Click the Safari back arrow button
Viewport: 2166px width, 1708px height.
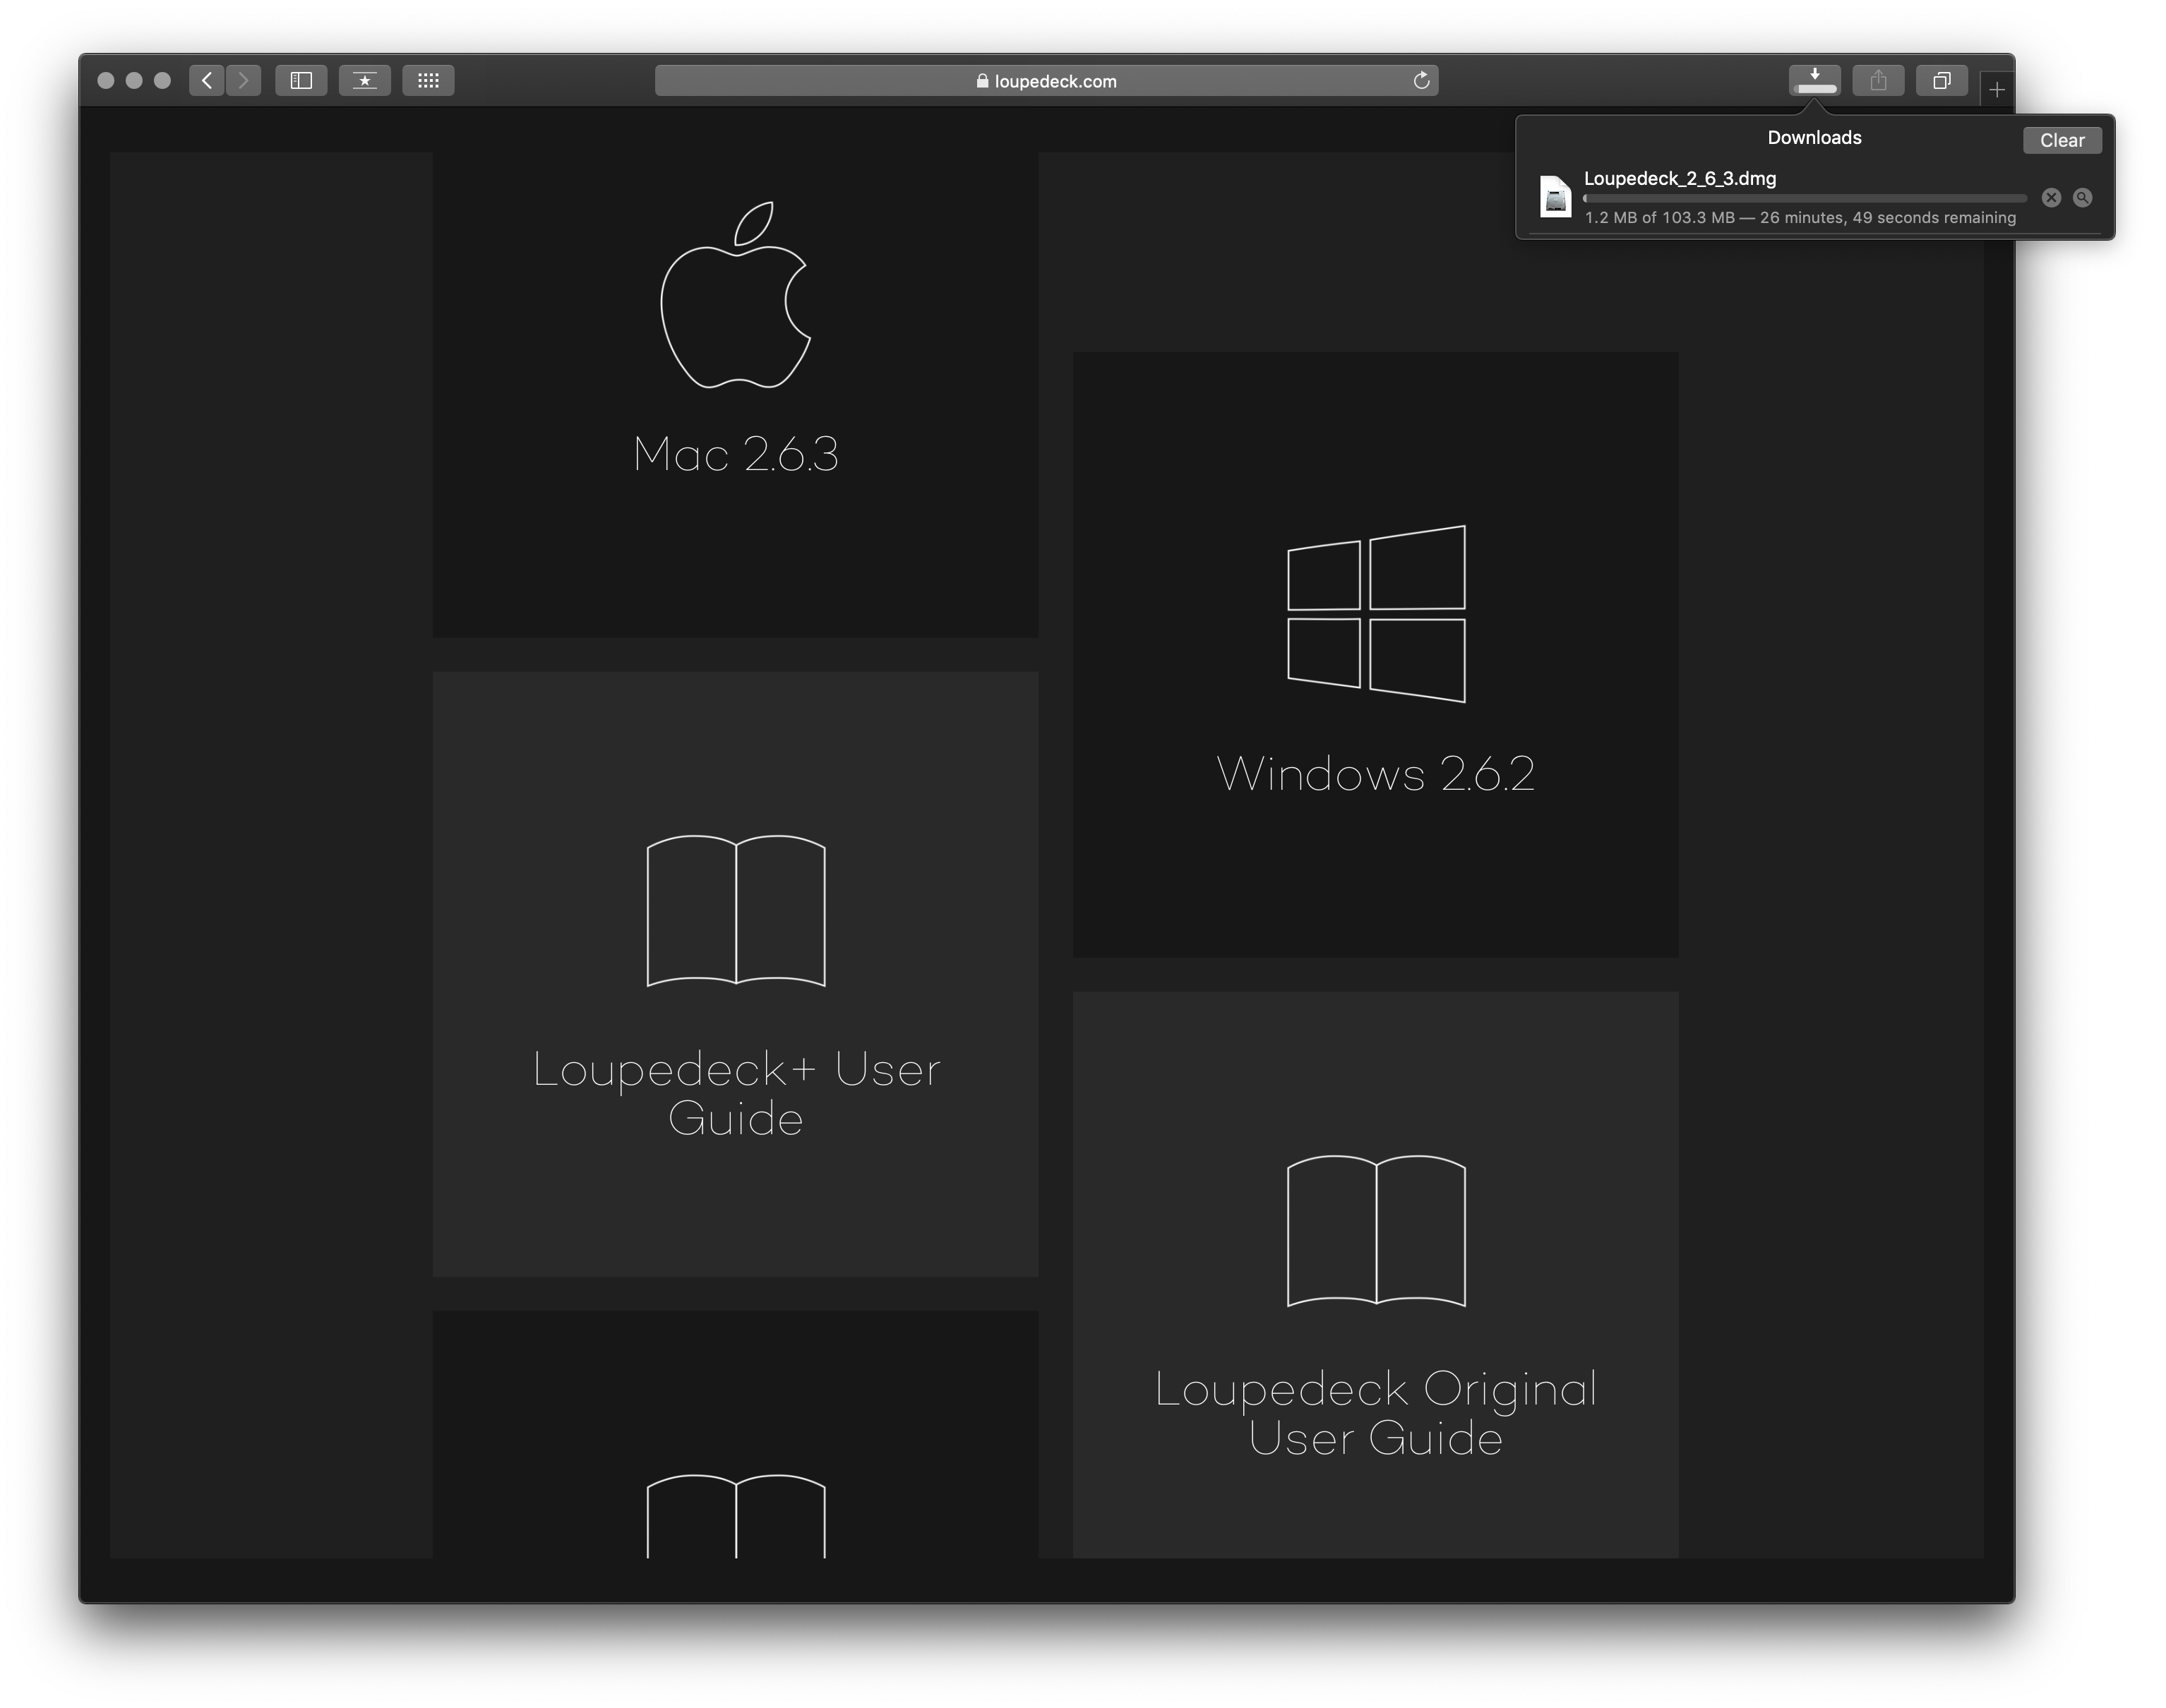(207, 81)
